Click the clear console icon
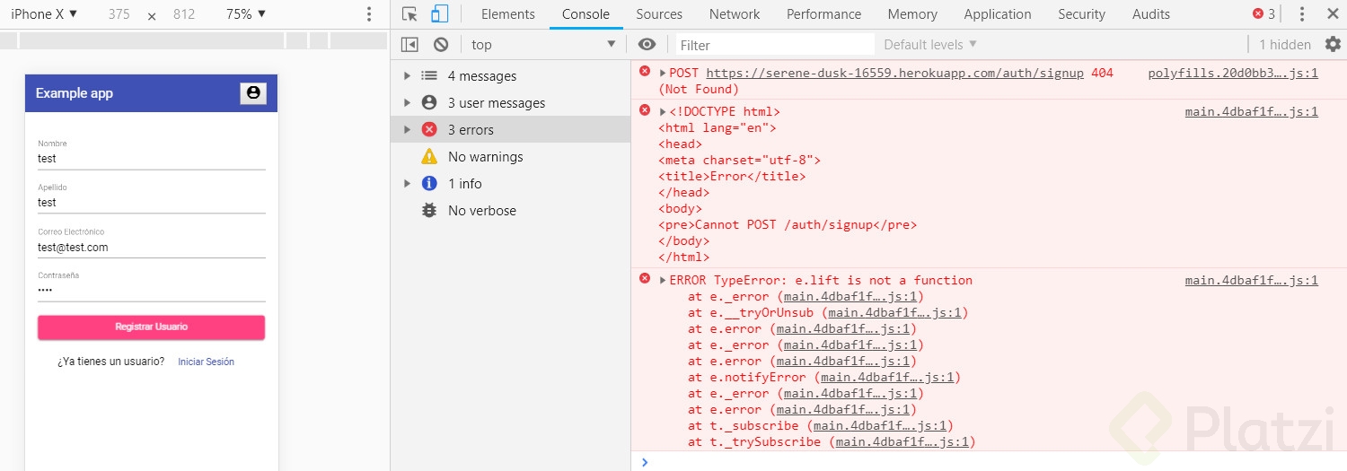The height and width of the screenshot is (471, 1347). coord(441,45)
